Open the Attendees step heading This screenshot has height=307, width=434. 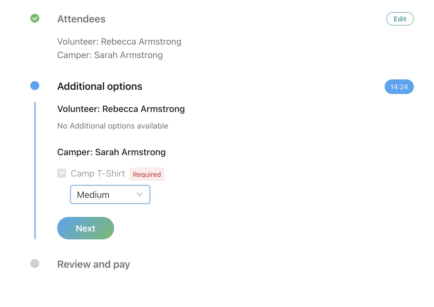(81, 19)
